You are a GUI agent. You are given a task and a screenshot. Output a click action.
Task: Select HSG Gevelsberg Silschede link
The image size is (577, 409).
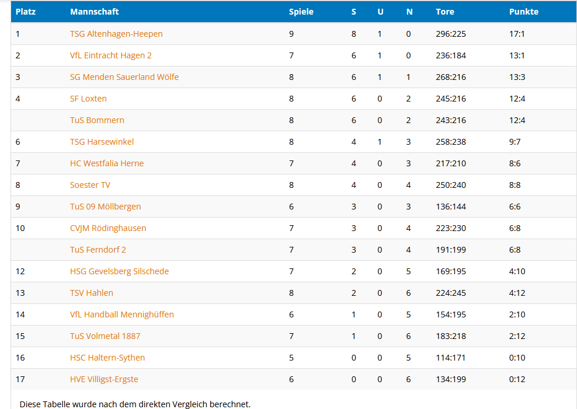click(x=119, y=271)
